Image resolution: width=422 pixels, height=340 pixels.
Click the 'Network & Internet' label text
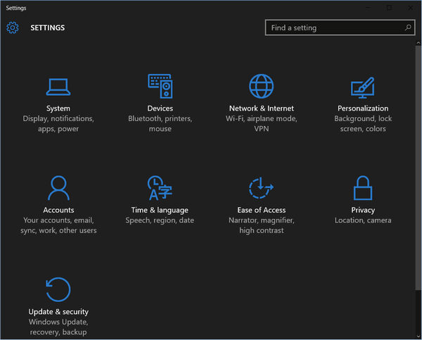click(262, 108)
